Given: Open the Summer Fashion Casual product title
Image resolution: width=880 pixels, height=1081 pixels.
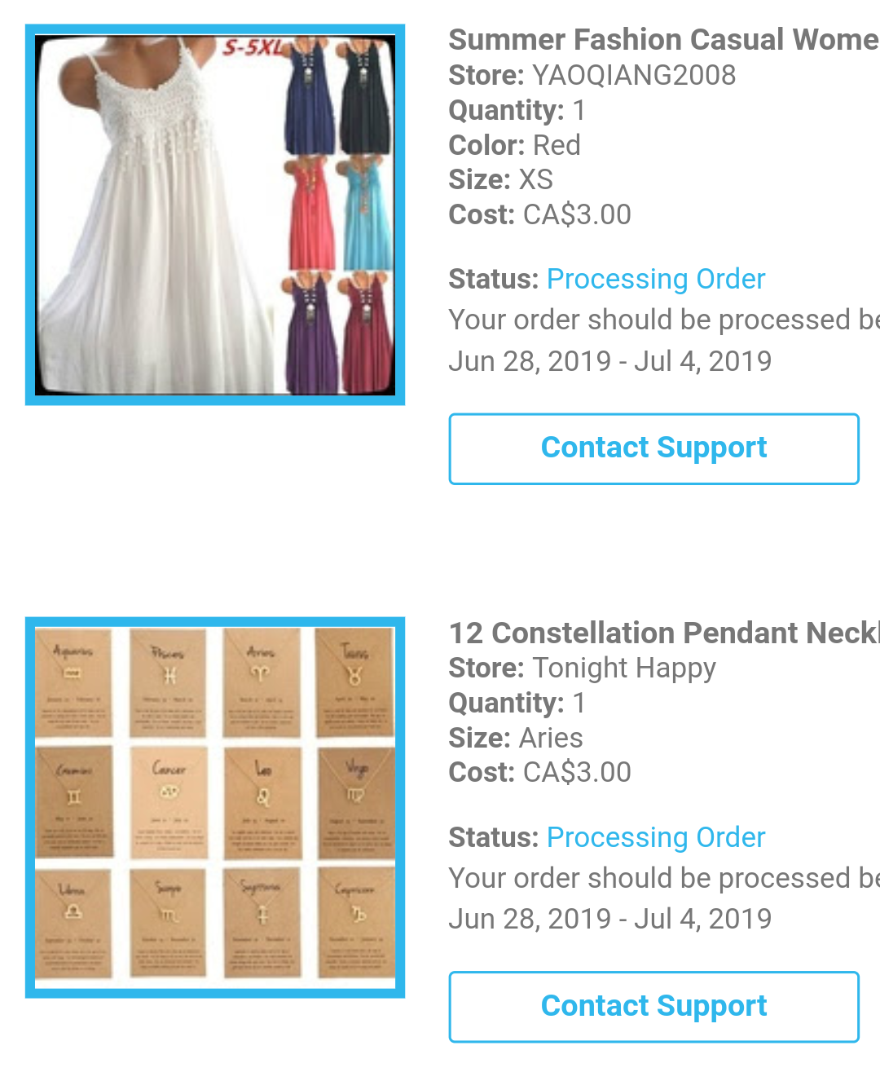Looking at the screenshot, I should (x=664, y=39).
